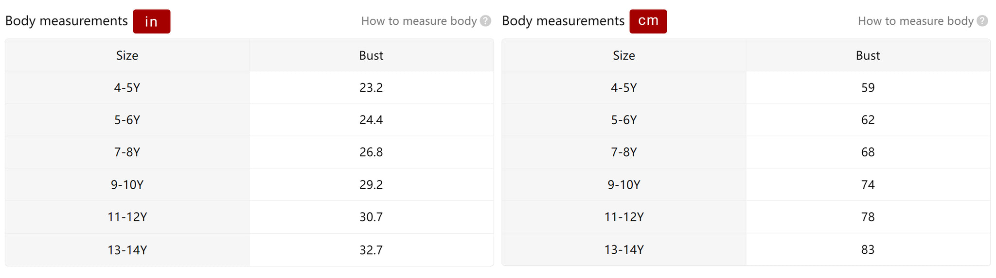Click the help icon beside the inches table
The width and height of the screenshot is (996, 278).
[x=485, y=21]
